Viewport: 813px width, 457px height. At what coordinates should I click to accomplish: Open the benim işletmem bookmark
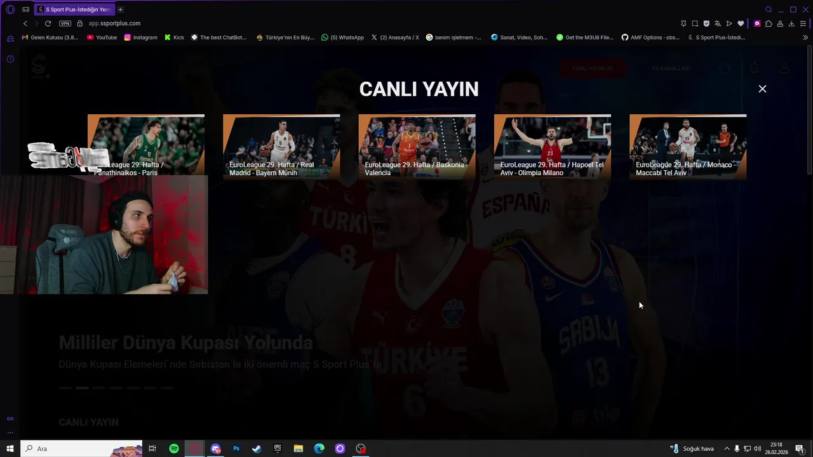[x=454, y=37]
